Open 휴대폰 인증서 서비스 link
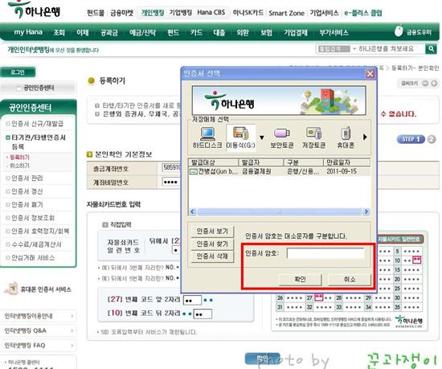442x369 pixels. [38, 289]
